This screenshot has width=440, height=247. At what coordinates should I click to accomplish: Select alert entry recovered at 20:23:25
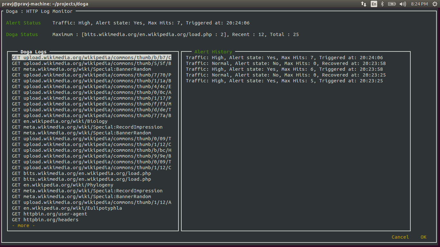pos(286,75)
